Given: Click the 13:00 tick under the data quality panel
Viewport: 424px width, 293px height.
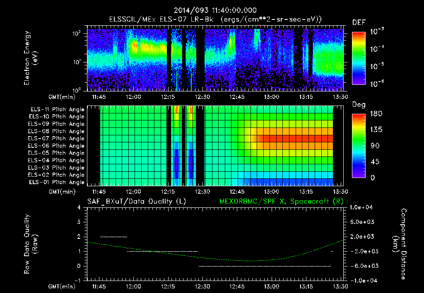Looking at the screenshot, I should coord(272,286).
